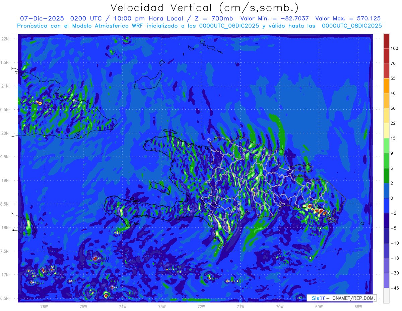Click the colorbar label '-18'

pyautogui.click(x=395, y=258)
